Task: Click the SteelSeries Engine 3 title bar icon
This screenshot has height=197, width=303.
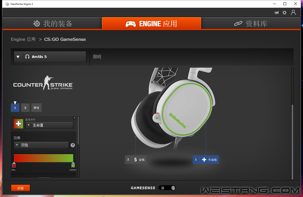Action: pyautogui.click(x=7, y=4)
